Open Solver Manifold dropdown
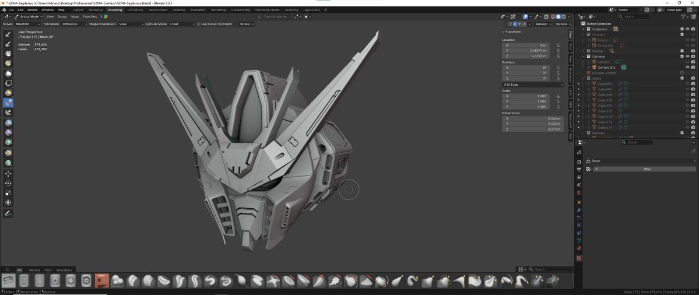Screen dimensions: 699x295 click(x=28, y=24)
